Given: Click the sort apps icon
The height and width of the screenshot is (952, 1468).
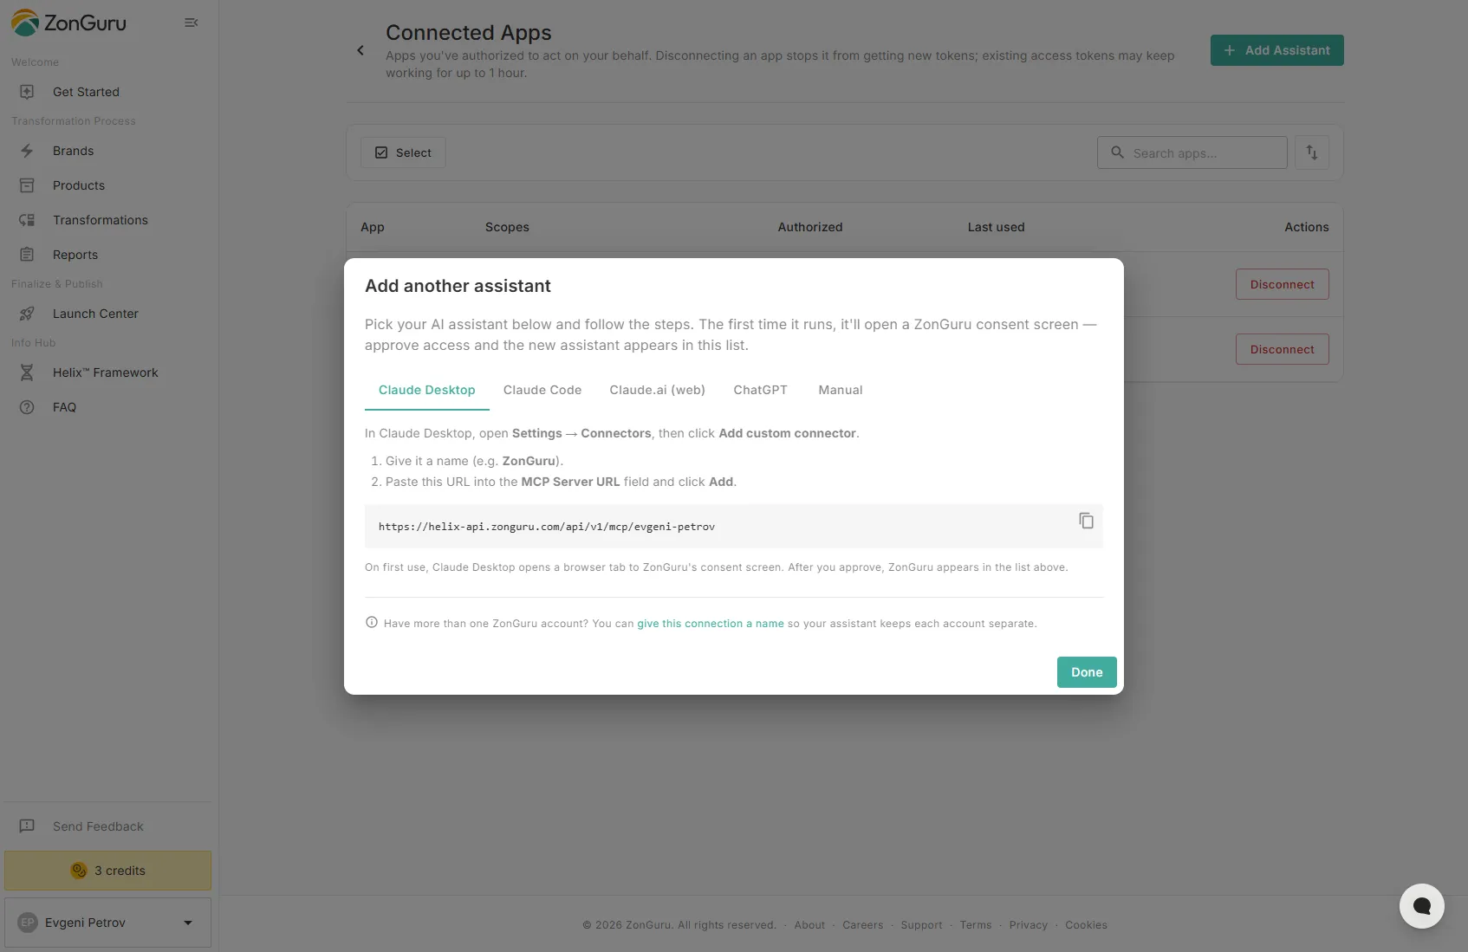Looking at the screenshot, I should coord(1312,152).
